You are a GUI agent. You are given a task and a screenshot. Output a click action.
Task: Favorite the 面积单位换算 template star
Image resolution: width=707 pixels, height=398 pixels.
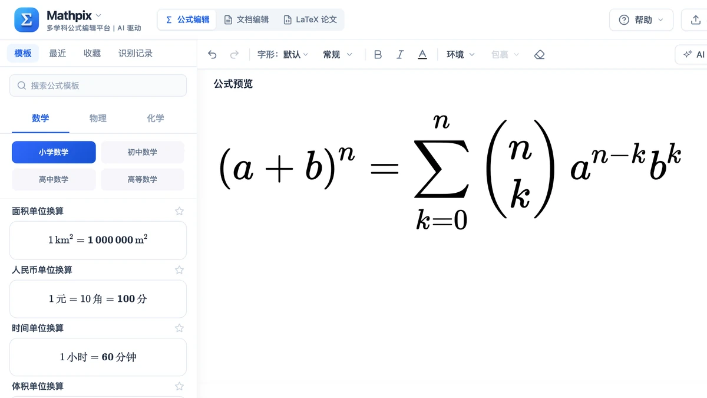coord(180,211)
